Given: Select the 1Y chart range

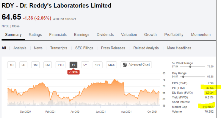Looking at the screenshot, I should coord(73,65).
